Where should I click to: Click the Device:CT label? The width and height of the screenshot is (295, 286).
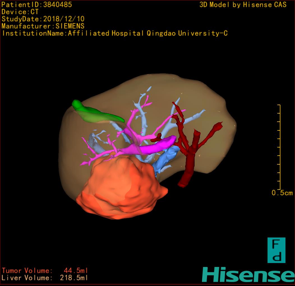click(20, 12)
